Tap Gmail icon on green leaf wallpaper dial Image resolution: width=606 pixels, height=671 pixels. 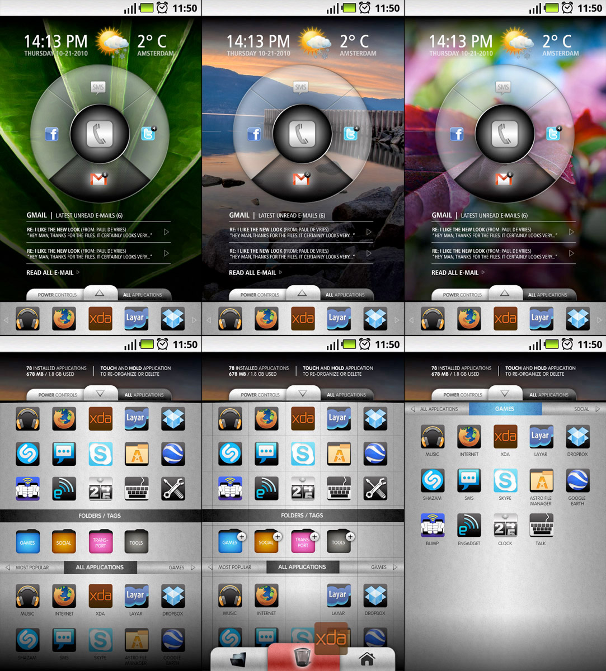pos(98,179)
